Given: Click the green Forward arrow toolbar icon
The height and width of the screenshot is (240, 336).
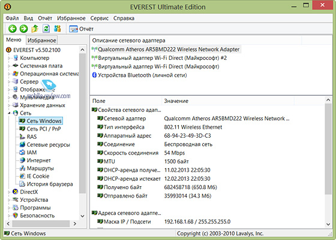Looking at the screenshot, I should click(23, 29).
